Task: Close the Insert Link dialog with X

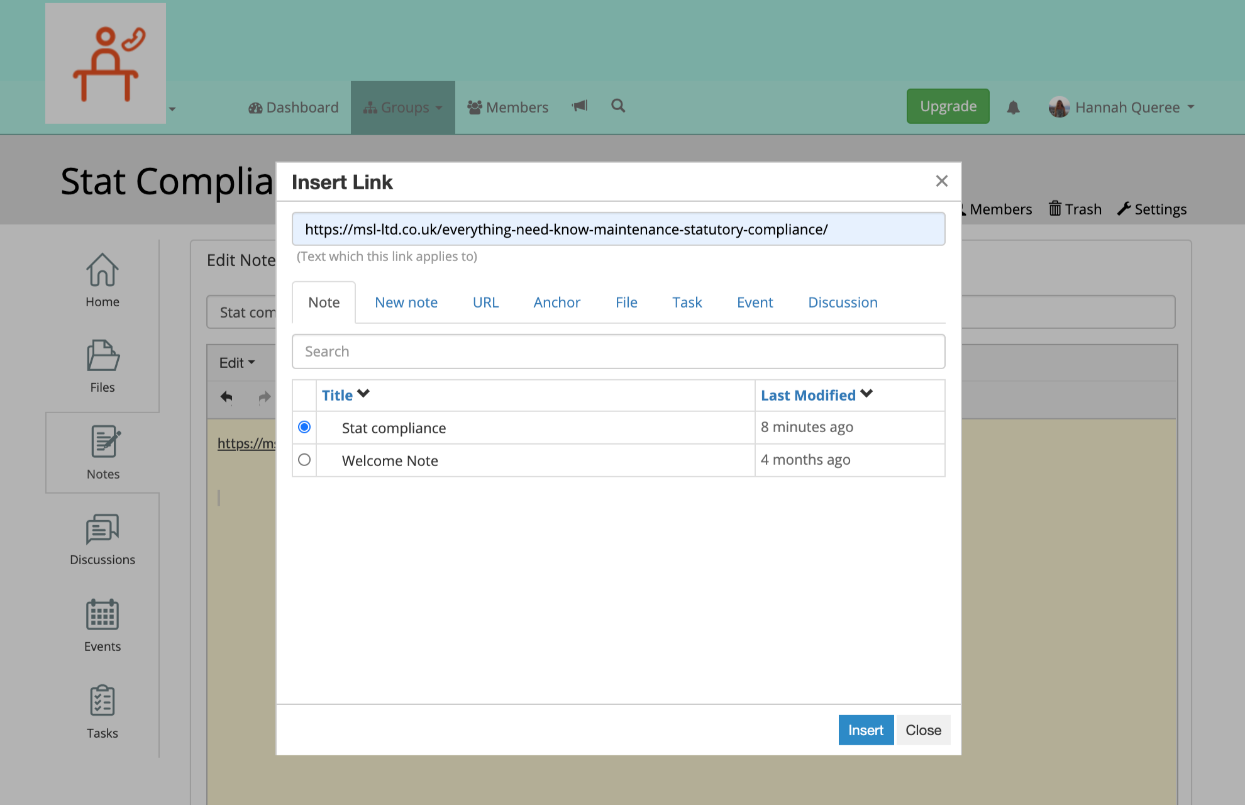Action: 941,181
